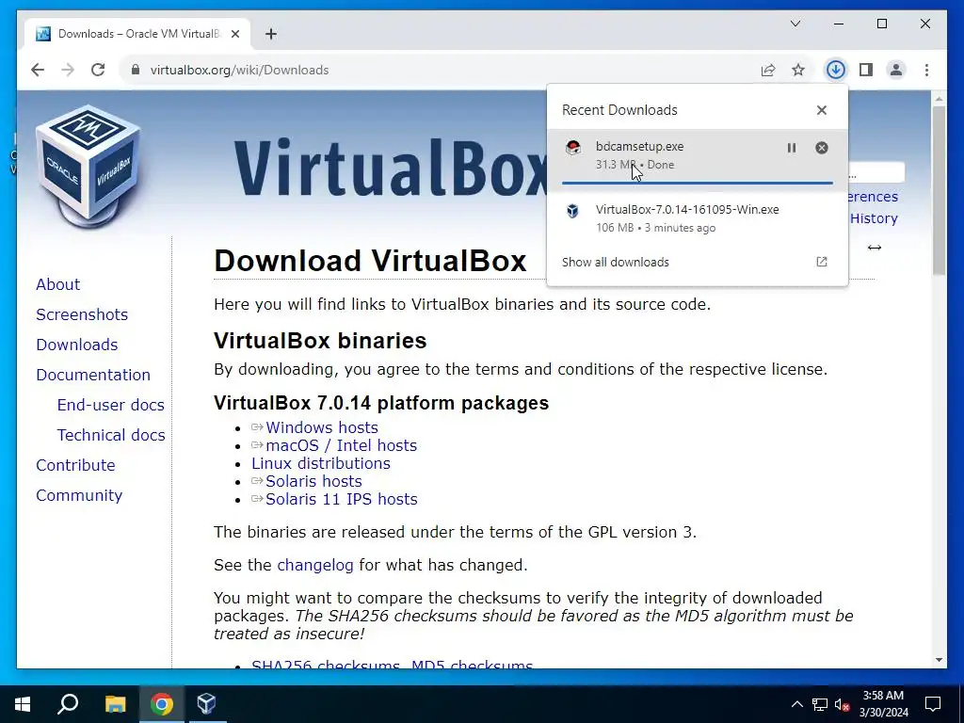Click the browser forward arrow
The image size is (964, 723).
click(68, 70)
